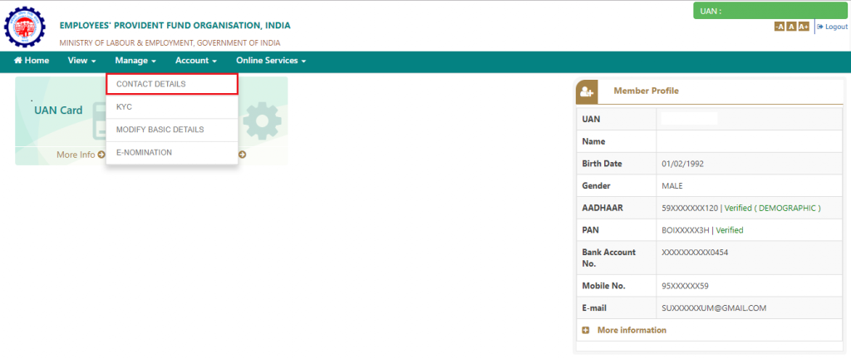Click the AADHAAR value 59XXXXXXX120

[690, 208]
